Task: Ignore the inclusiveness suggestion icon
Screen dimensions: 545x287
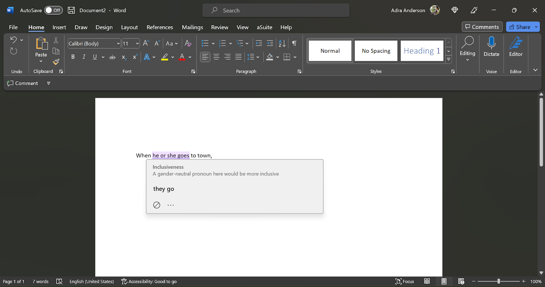Action: [157, 205]
